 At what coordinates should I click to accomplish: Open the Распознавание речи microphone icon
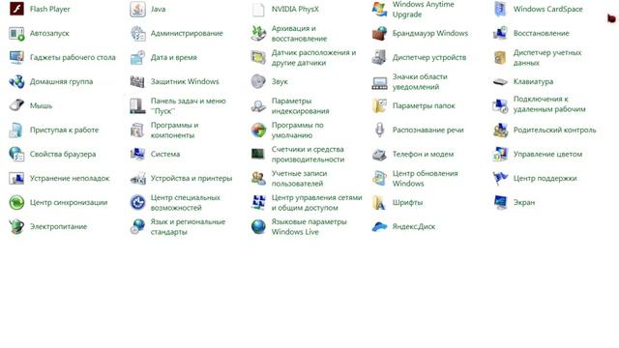click(379, 130)
